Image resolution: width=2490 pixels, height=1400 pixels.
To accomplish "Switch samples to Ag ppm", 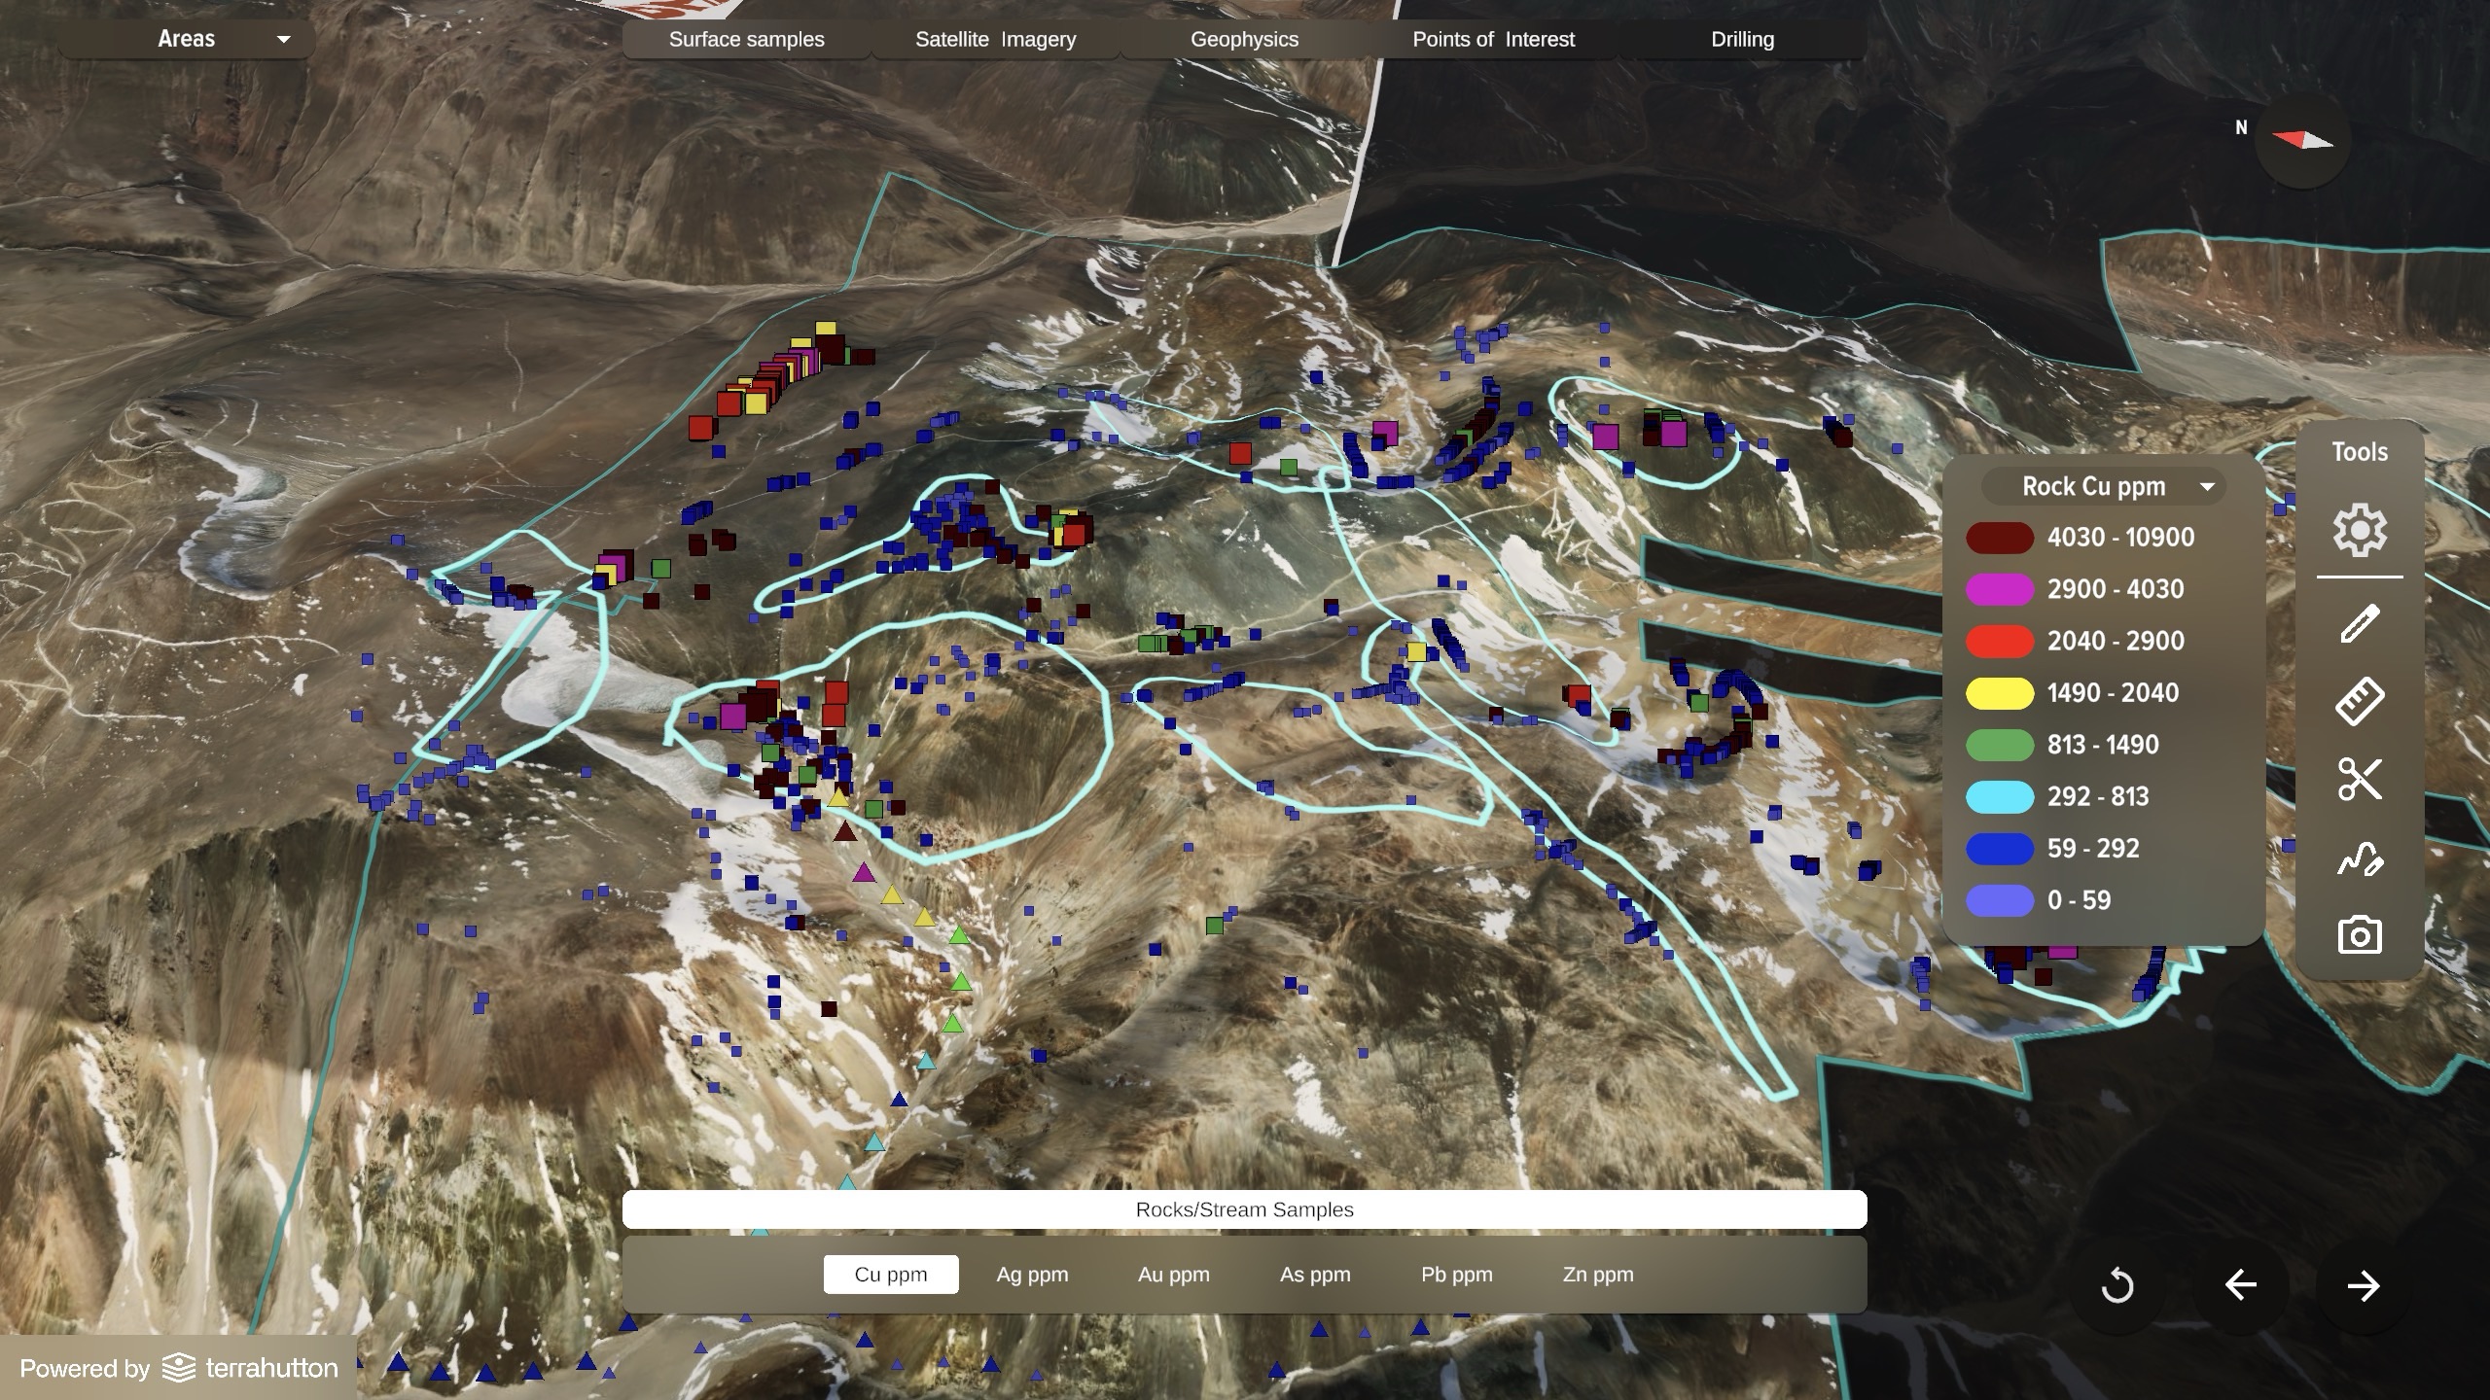I will 1032,1275.
